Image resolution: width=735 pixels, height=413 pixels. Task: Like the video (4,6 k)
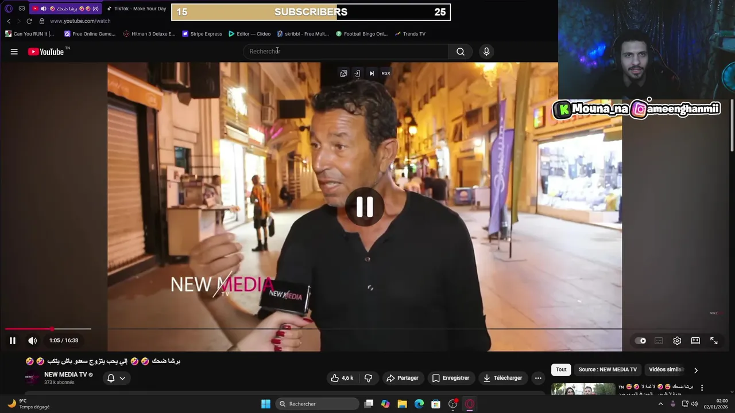[342, 378]
